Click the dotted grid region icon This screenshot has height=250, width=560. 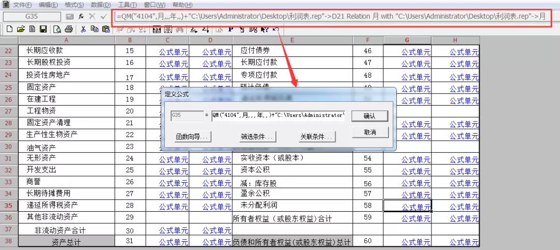pyautogui.click(x=168, y=29)
